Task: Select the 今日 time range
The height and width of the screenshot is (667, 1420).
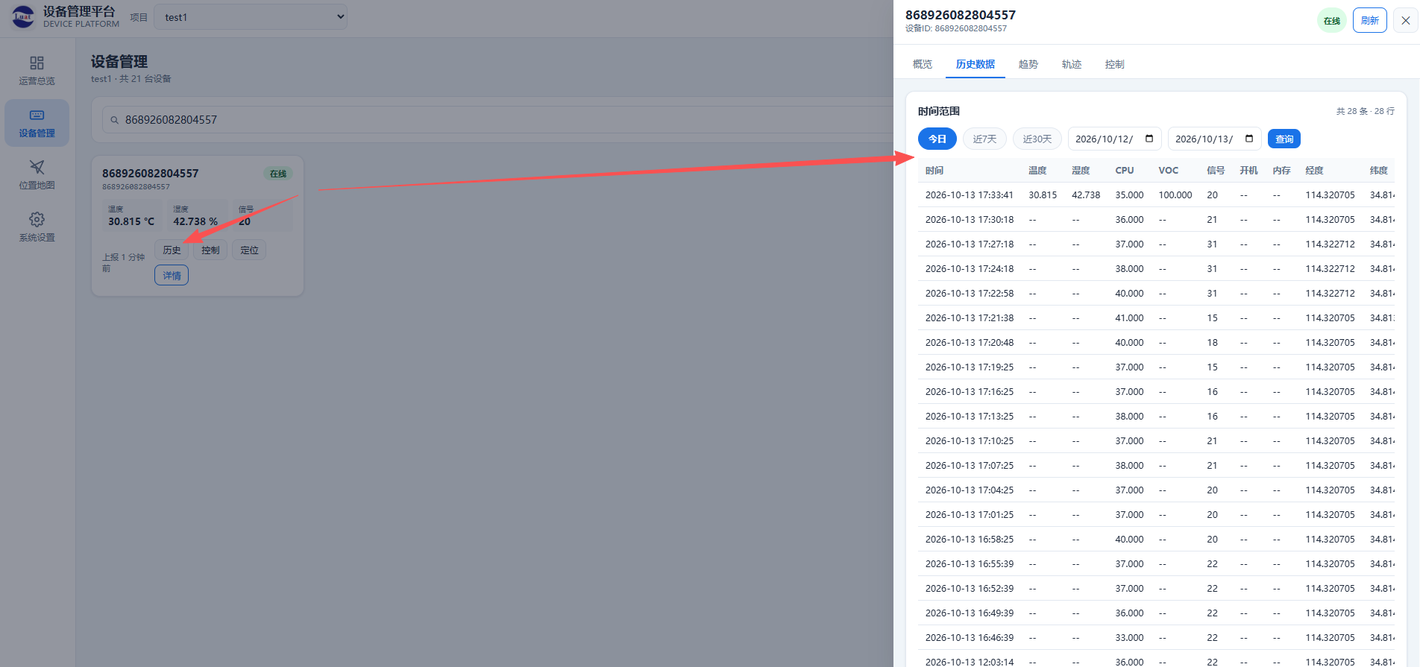Action: [937, 139]
